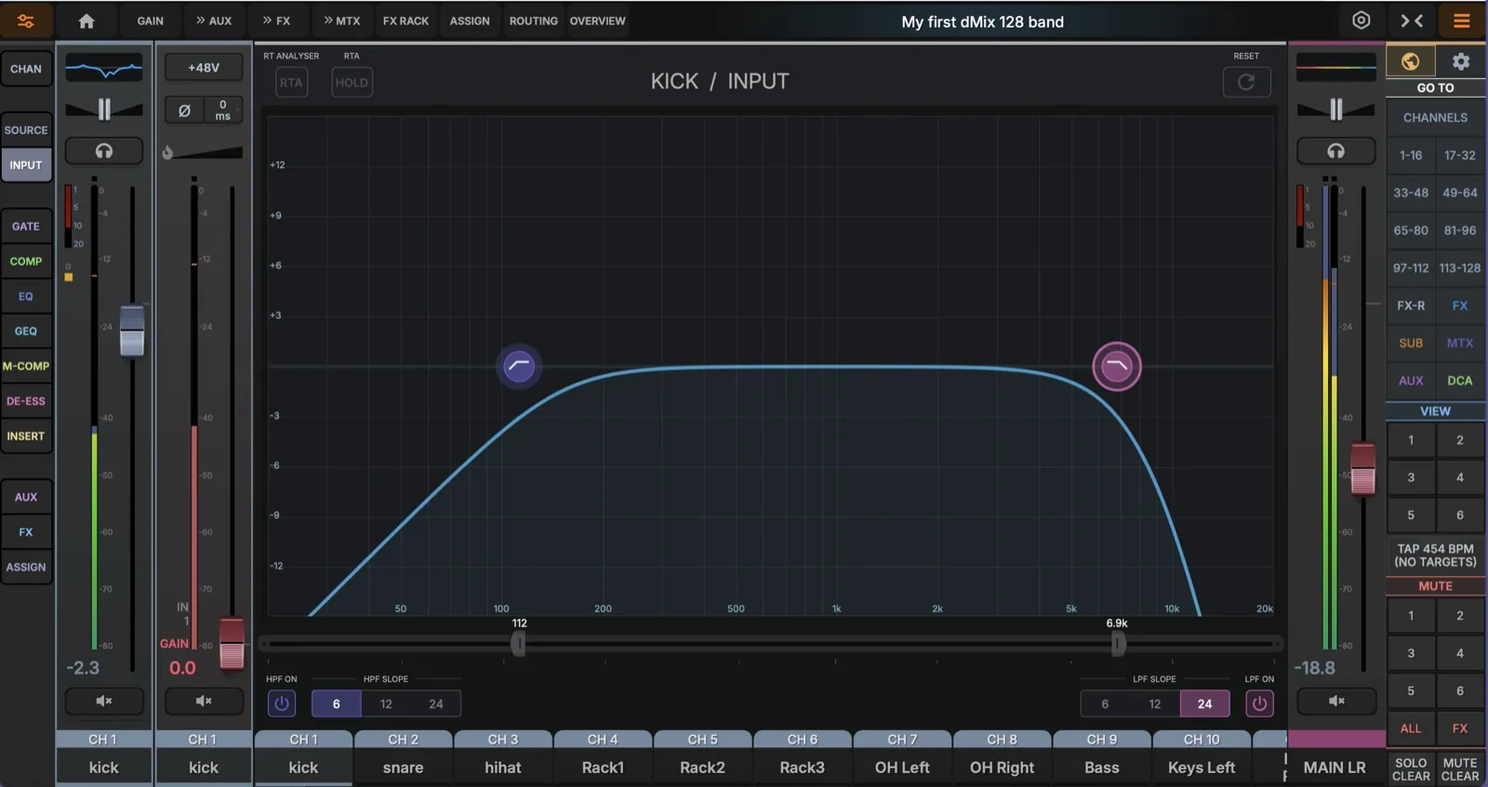The width and height of the screenshot is (1488, 787).
Task: Click the MAIN LR fader handle
Action: click(1362, 468)
